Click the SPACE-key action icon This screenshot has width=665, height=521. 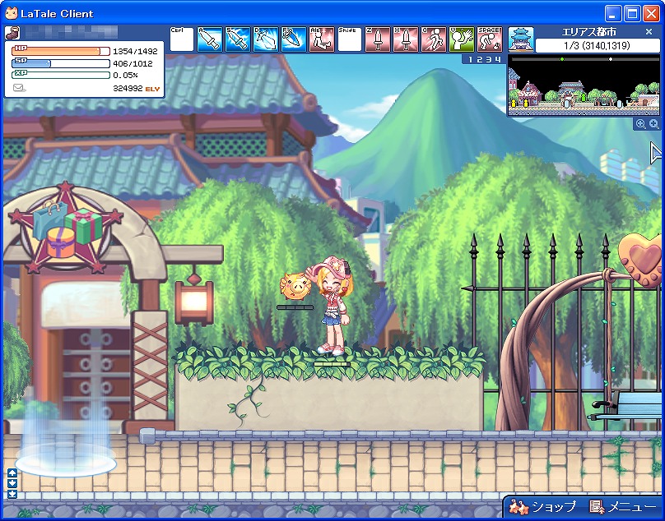(x=490, y=39)
